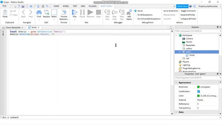Screen dimensions: 222x125
Task: Collapse the green part node
Action: [180, 52]
